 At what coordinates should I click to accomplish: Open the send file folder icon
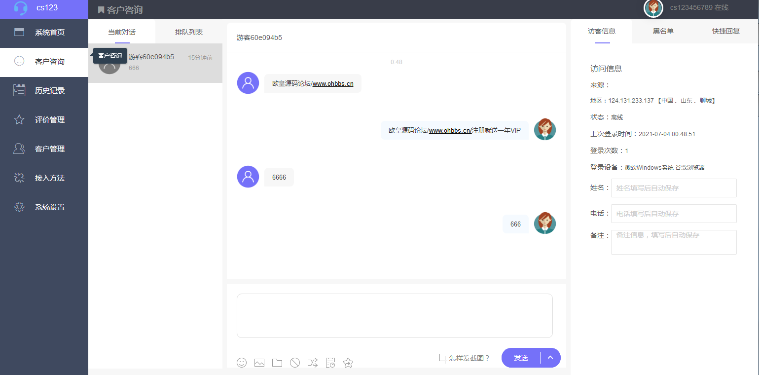277,362
